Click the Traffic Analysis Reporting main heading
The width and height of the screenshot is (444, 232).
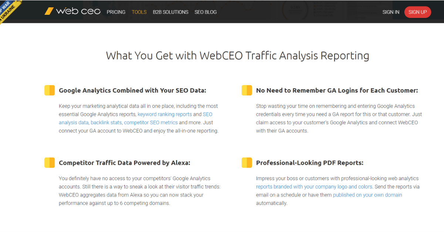click(238, 55)
